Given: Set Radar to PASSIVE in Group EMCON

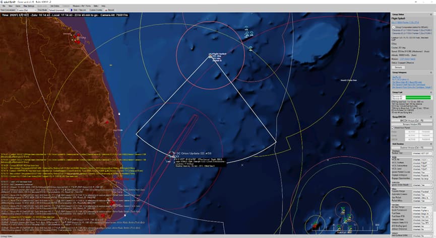Looking at the screenshot, I should click(x=426, y=132).
